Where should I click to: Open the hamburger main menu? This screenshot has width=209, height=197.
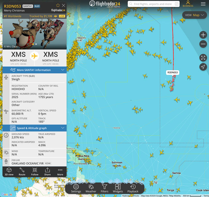pyautogui.click(x=203, y=4)
